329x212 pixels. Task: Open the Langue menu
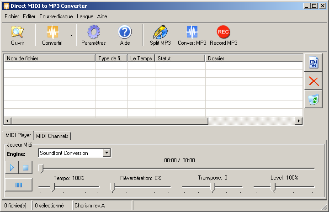85,16
